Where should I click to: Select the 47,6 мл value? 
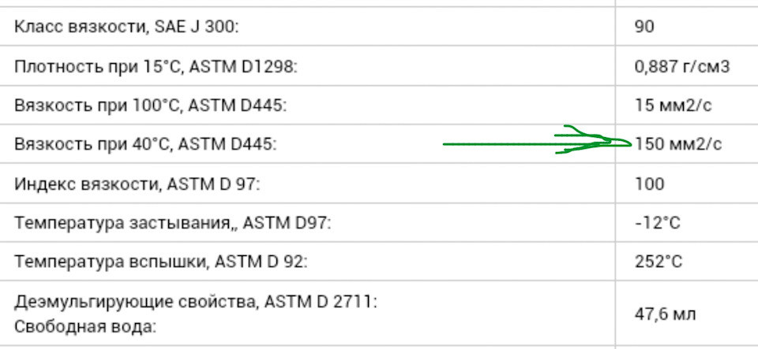point(665,314)
